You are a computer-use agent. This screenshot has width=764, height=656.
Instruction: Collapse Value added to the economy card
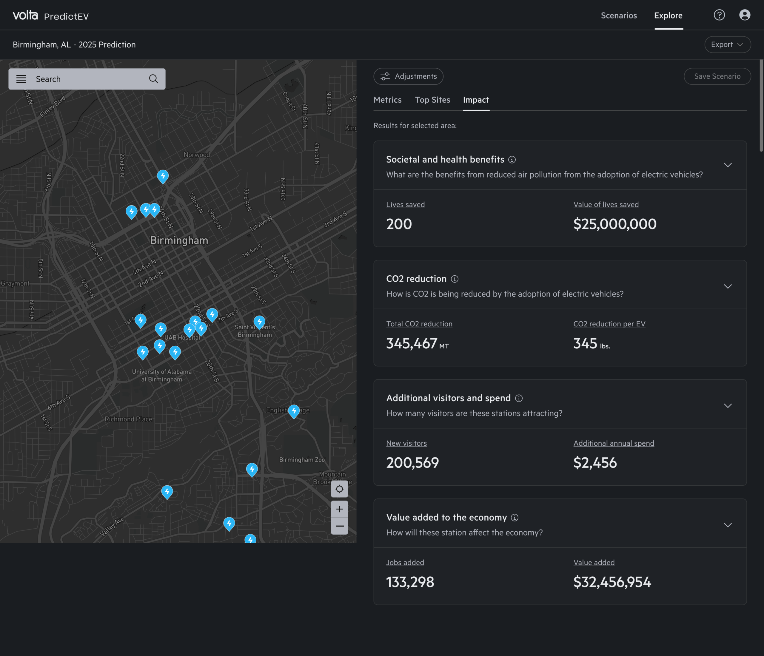(728, 525)
